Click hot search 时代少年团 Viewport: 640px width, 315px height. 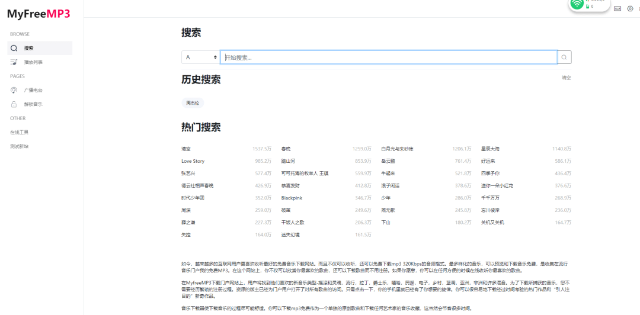[x=193, y=198]
